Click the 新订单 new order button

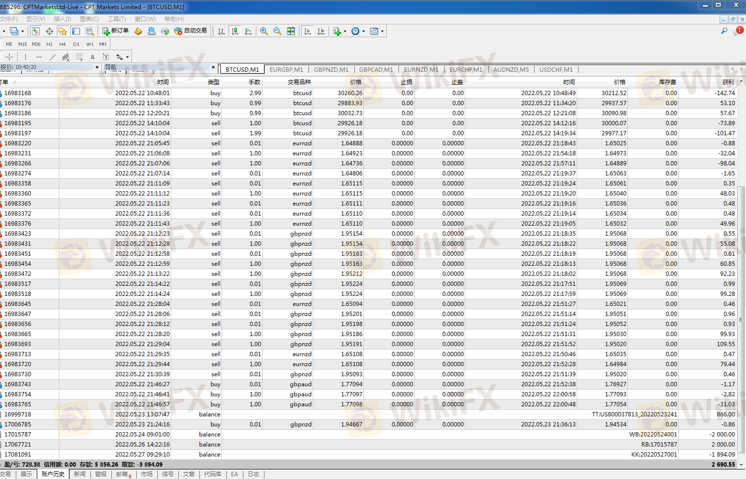pyautogui.click(x=116, y=31)
